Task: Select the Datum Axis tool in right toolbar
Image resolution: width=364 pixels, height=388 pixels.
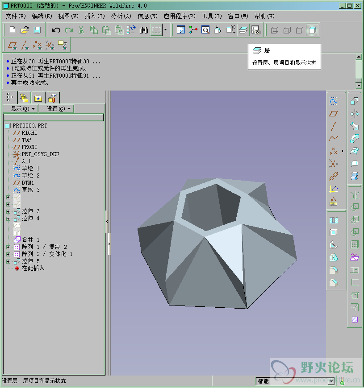Action: coord(333,126)
